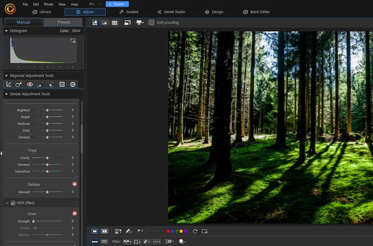Click the rotate image icon
Image resolution: width=373 pixels, height=246 pixels.
[x=195, y=231]
